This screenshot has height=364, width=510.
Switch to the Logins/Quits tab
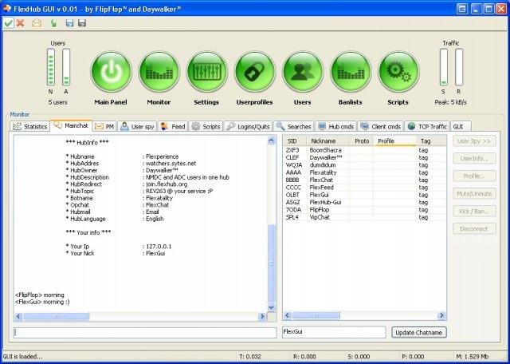249,126
